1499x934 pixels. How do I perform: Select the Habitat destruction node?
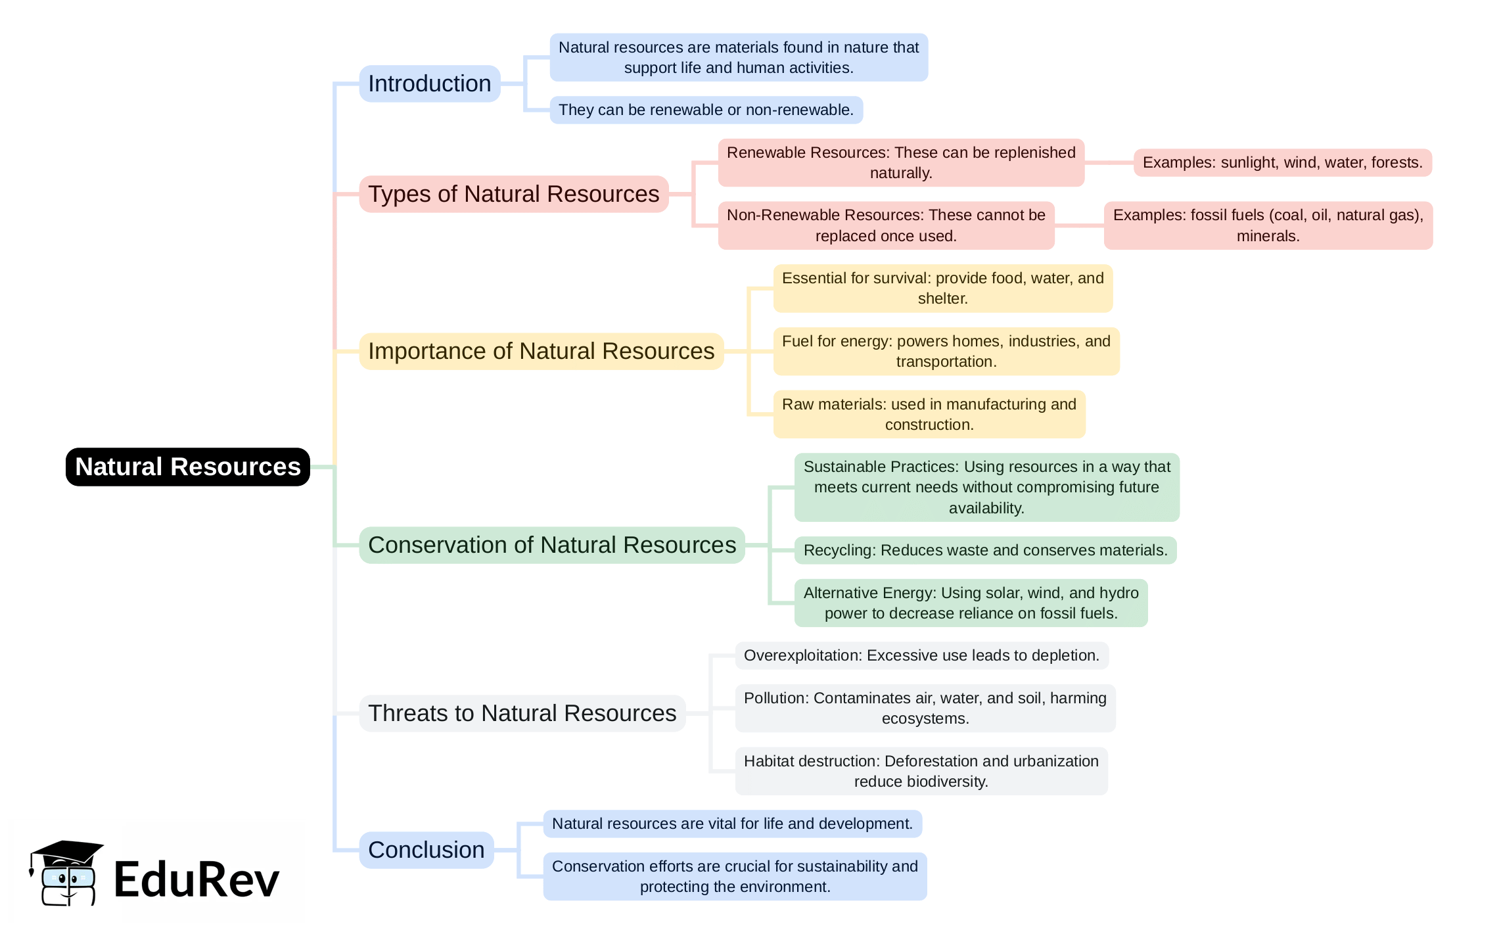(922, 771)
